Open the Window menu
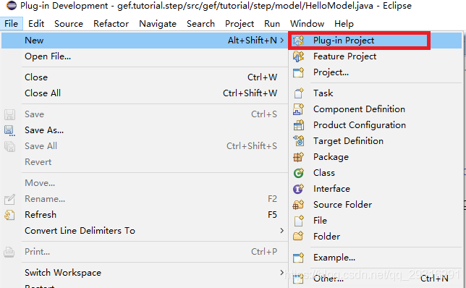Viewport: 466px width, 288px height. click(307, 23)
